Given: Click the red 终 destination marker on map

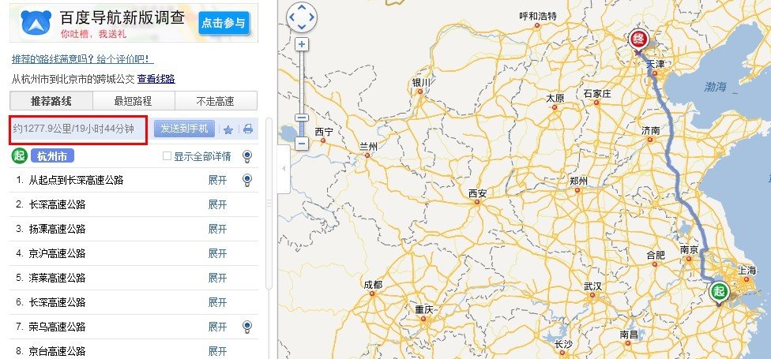Looking at the screenshot, I should 638,41.
